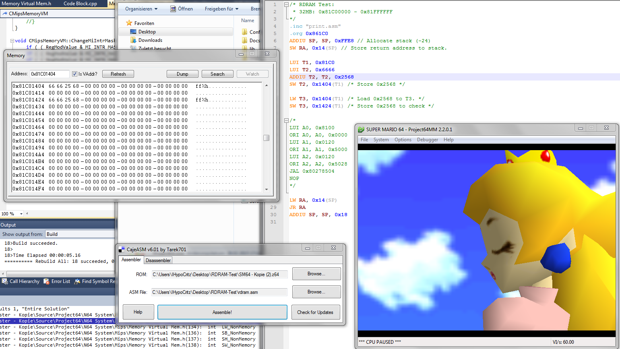Click the Name column header in Explorer

tap(248, 21)
